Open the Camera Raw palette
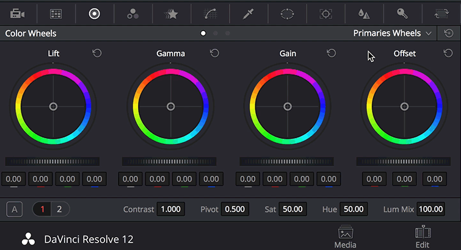This screenshot has height=250, width=461. click(17, 13)
